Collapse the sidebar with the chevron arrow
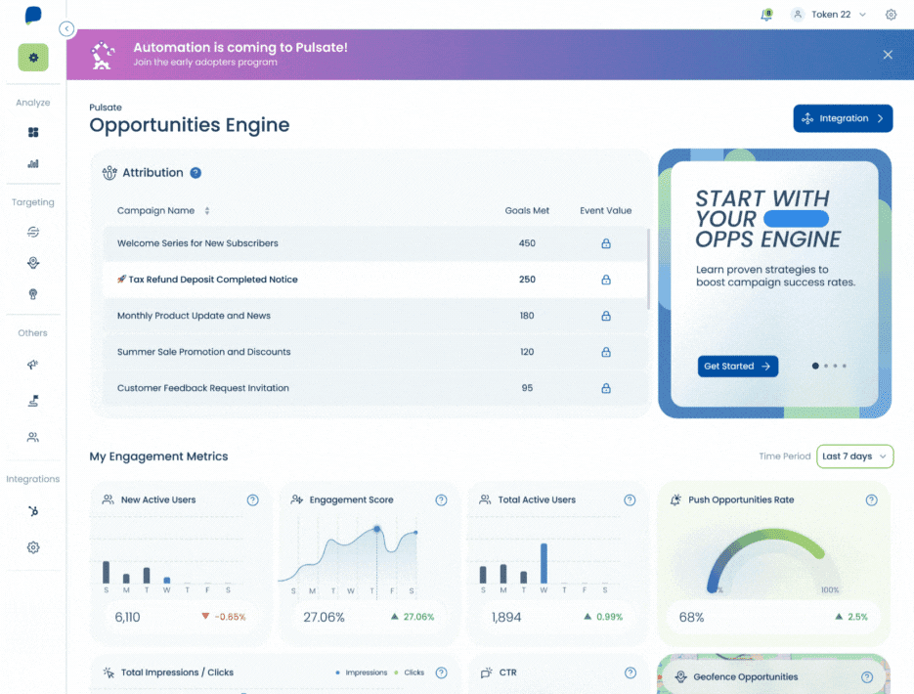The image size is (914, 694). click(x=66, y=28)
